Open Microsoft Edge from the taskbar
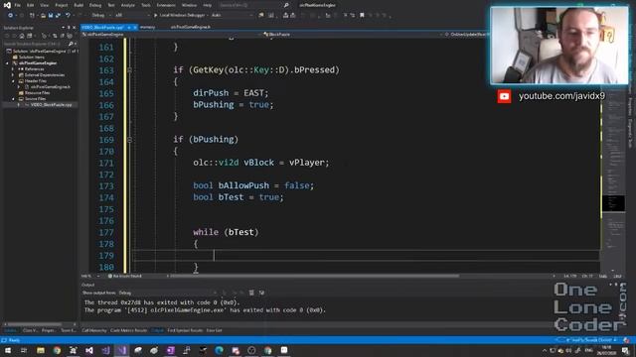 [219, 350]
